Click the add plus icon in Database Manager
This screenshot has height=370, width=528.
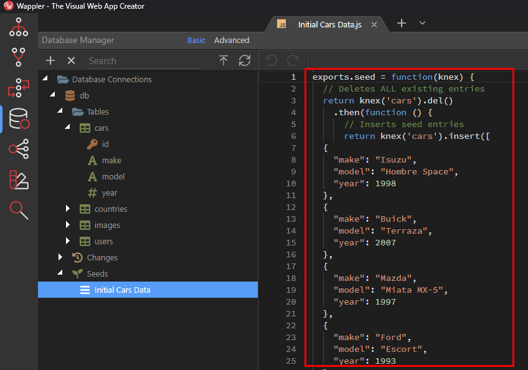coord(50,60)
